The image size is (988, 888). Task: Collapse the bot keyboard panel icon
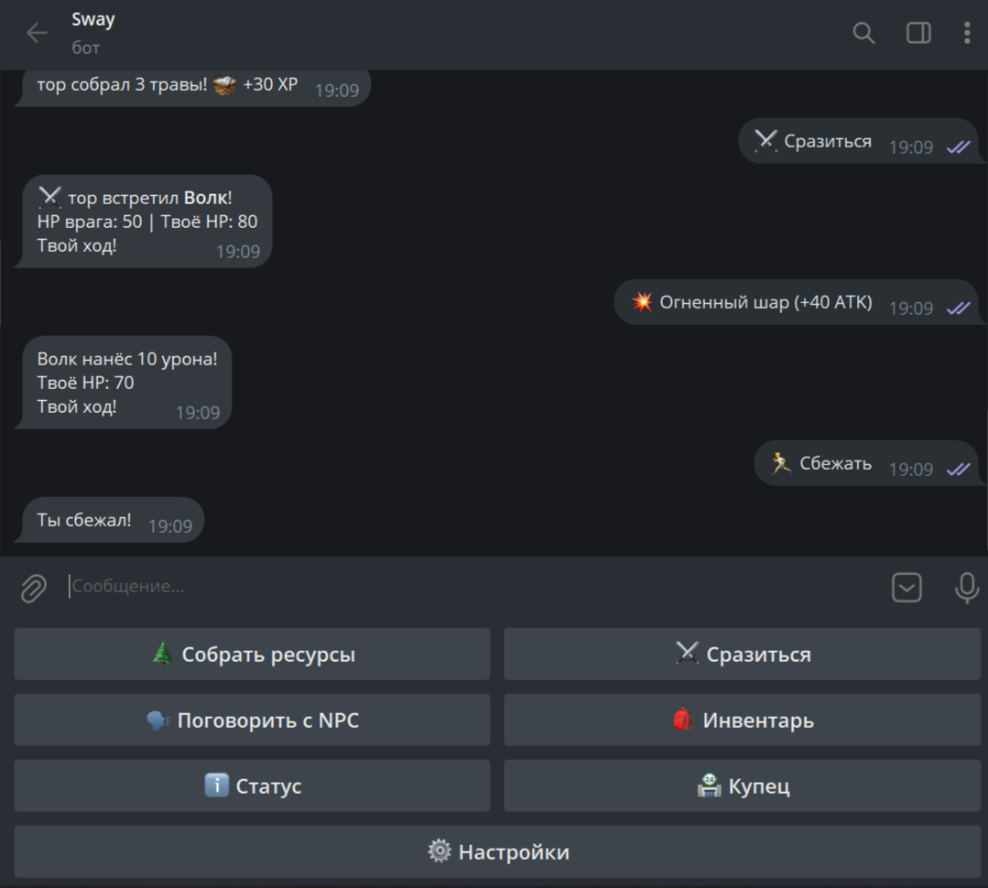coord(907,588)
